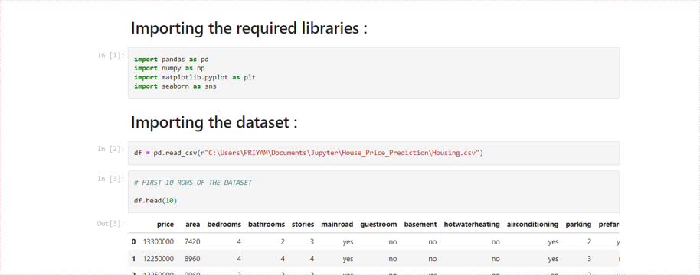Click the 'import pandas as pd' line
Image resolution: width=700 pixels, height=275 pixels.
point(172,59)
